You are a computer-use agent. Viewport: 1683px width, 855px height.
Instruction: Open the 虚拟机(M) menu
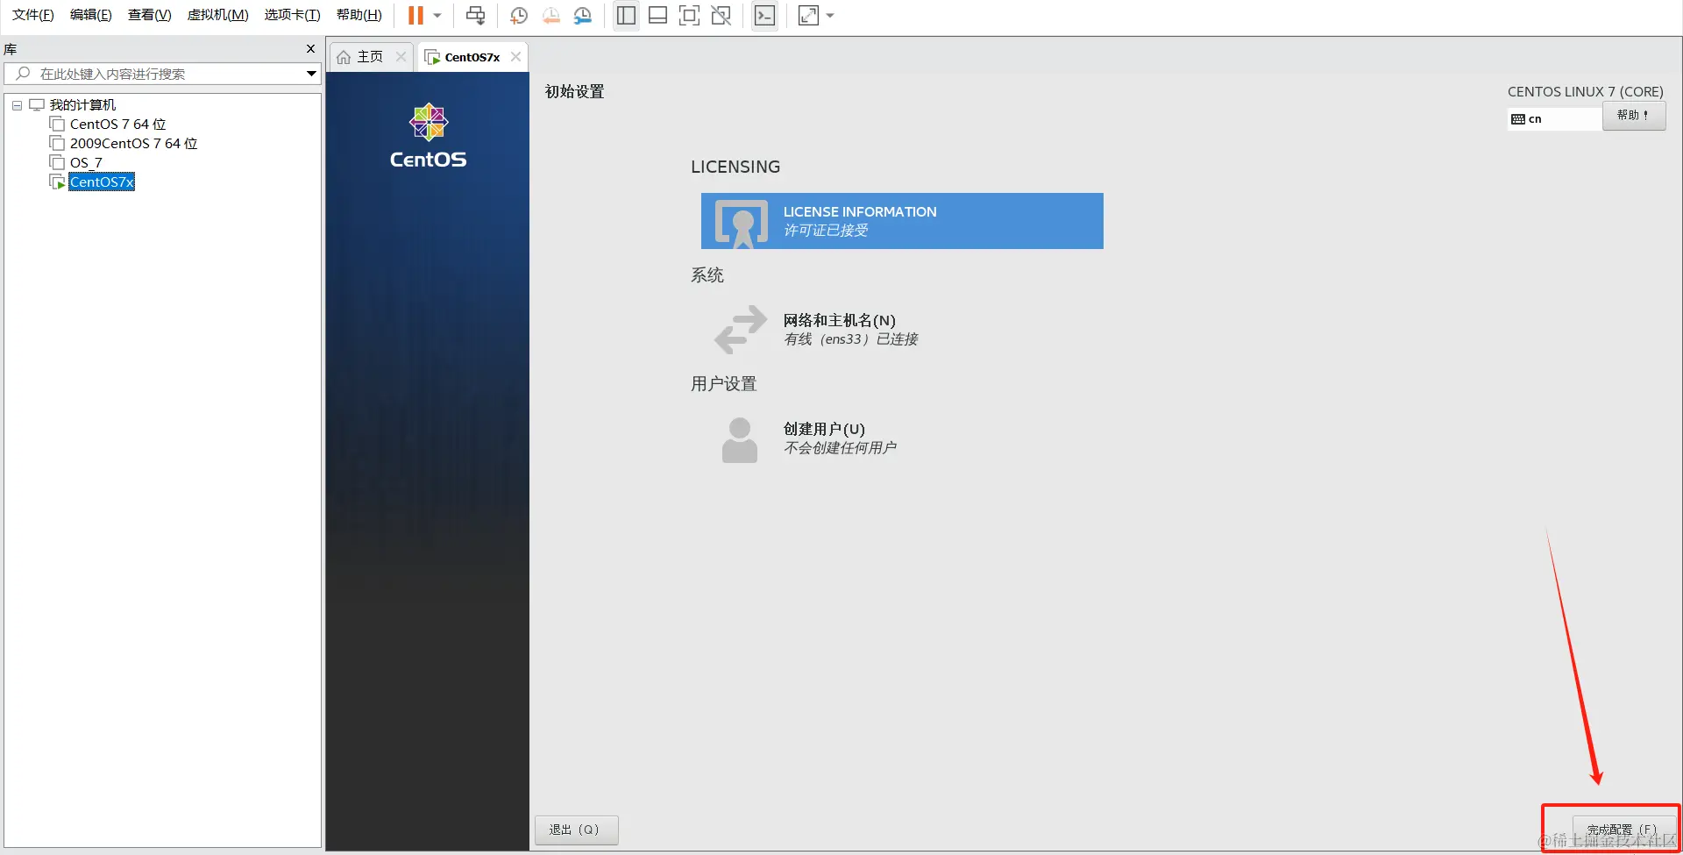click(218, 15)
